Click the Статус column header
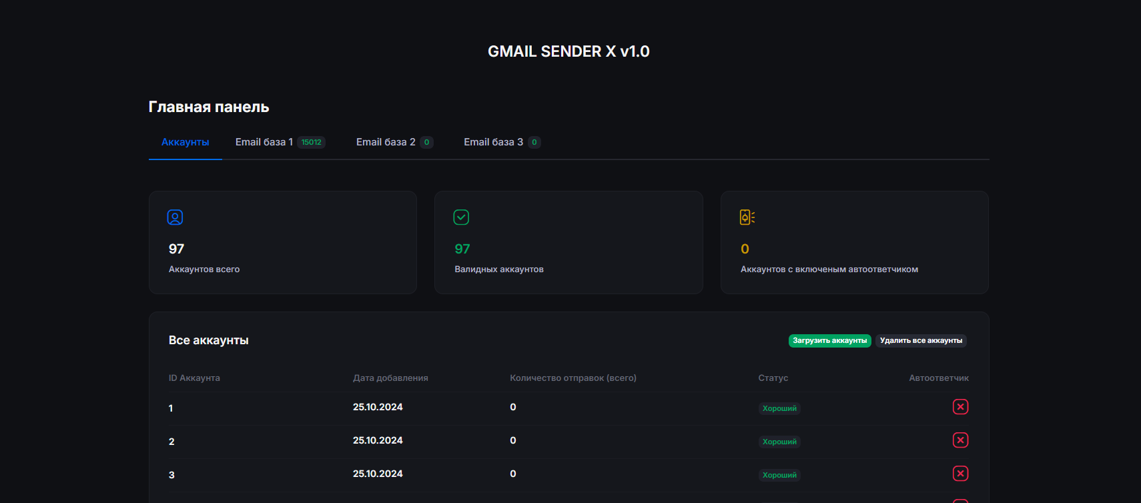 point(773,378)
